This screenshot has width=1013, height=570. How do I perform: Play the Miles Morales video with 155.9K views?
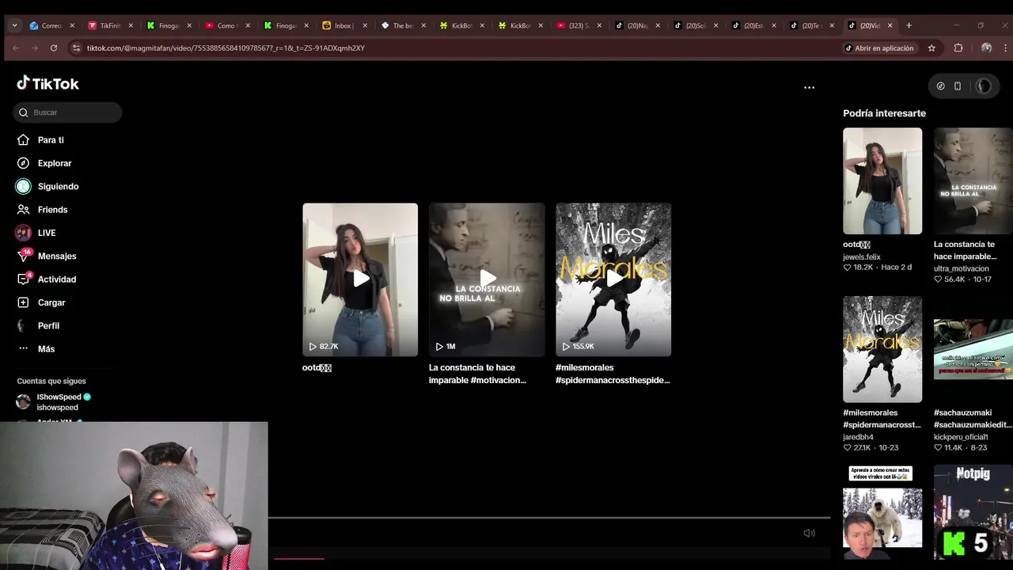tap(613, 279)
